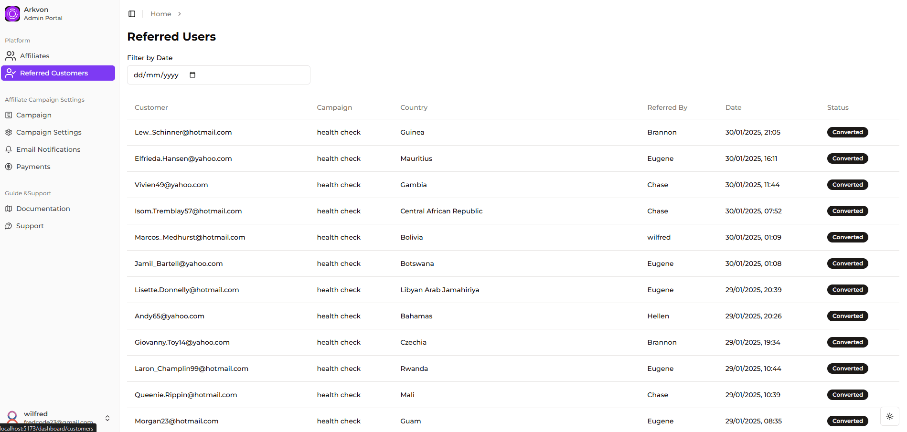The width and height of the screenshot is (907, 432).
Task: Toggle the sidebar panel icon
Action: pos(132,14)
